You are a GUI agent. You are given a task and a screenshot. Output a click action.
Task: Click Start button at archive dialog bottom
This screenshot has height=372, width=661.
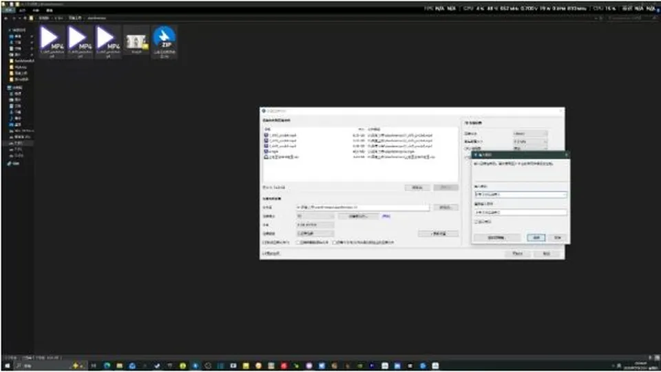tap(518, 254)
